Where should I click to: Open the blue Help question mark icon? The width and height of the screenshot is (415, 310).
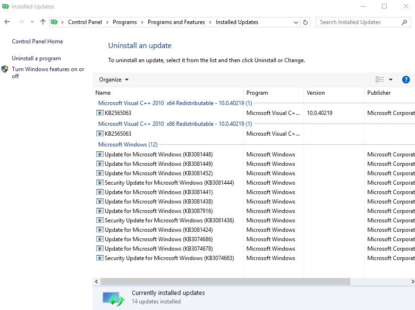point(406,79)
